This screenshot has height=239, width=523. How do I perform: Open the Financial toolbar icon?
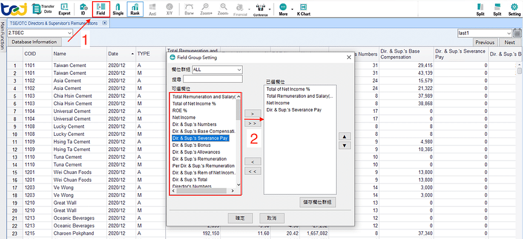pos(240,9)
